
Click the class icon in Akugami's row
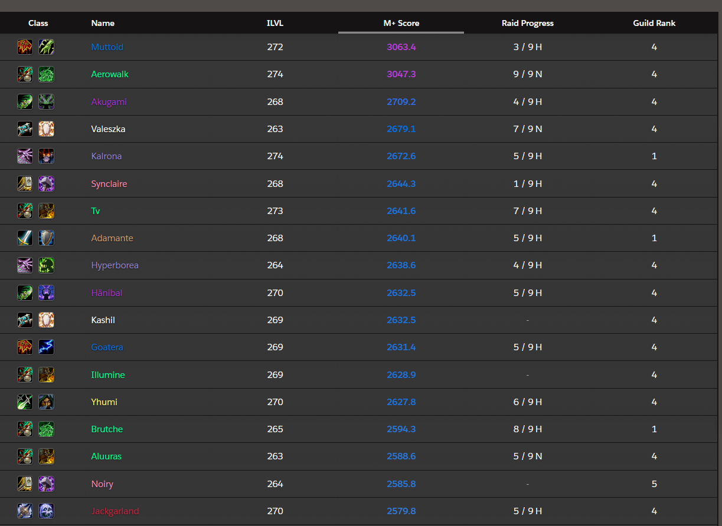coord(25,101)
